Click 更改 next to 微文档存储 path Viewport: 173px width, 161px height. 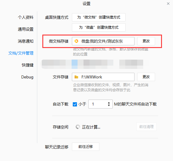tap(146, 41)
